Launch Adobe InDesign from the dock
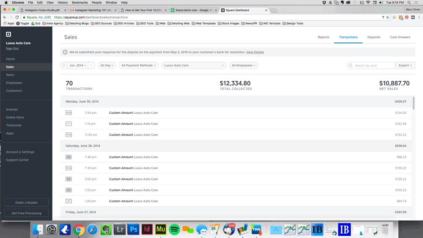Image resolution: width=423 pixels, height=238 pixels. 147,230
